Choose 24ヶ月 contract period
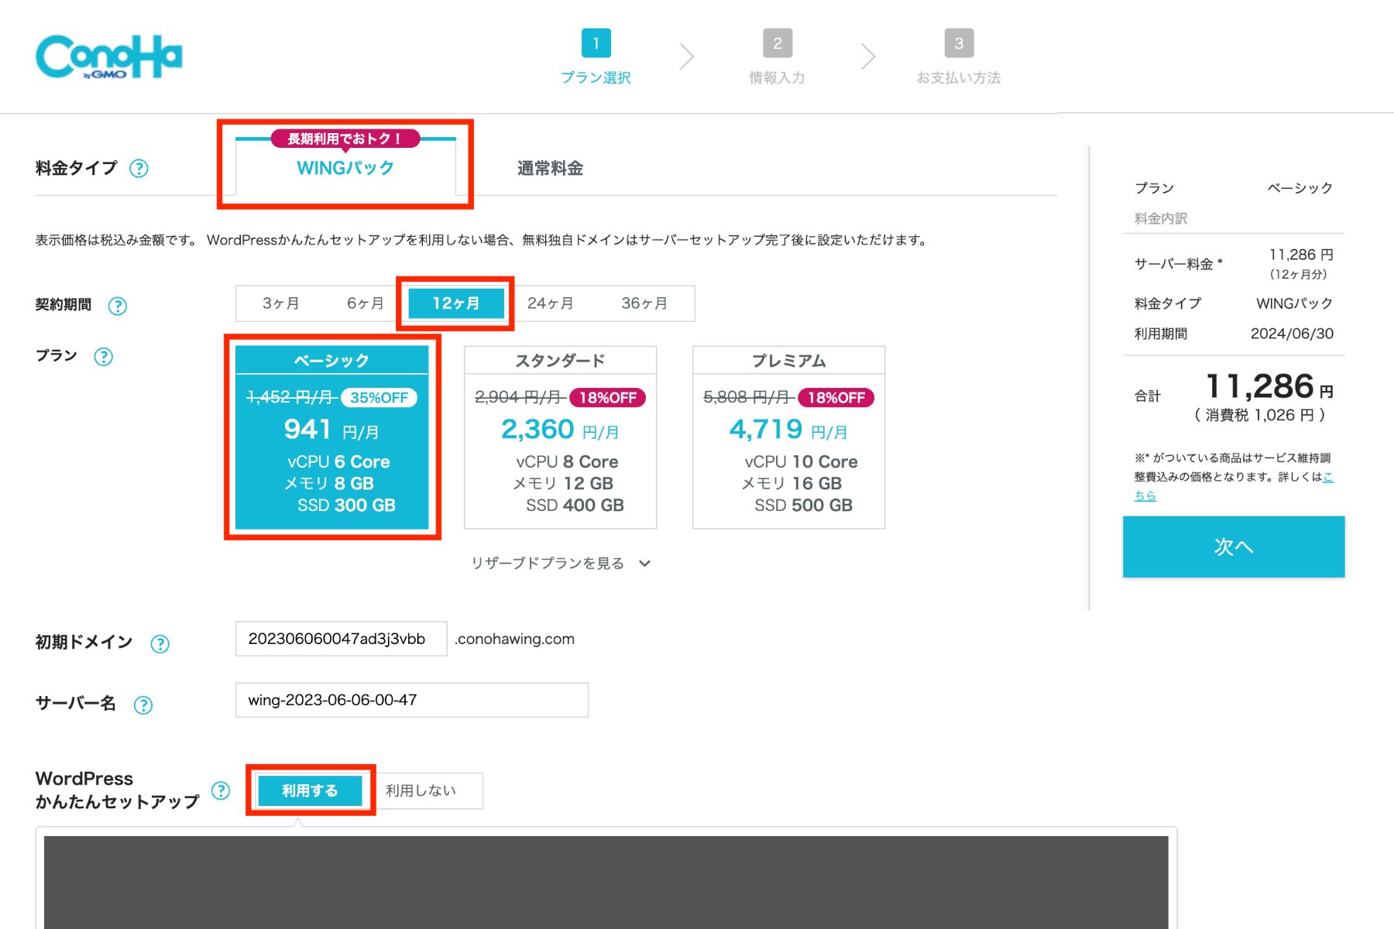 551,303
